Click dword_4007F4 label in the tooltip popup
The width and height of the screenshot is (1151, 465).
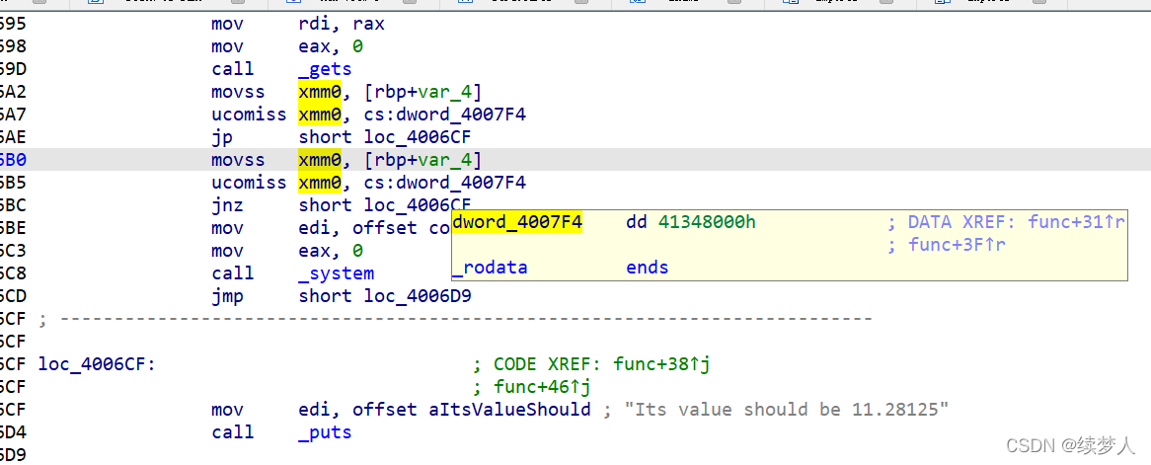(x=517, y=222)
